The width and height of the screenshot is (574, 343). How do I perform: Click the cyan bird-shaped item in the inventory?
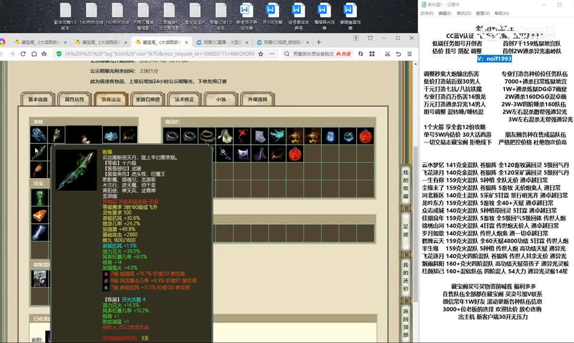[277, 136]
